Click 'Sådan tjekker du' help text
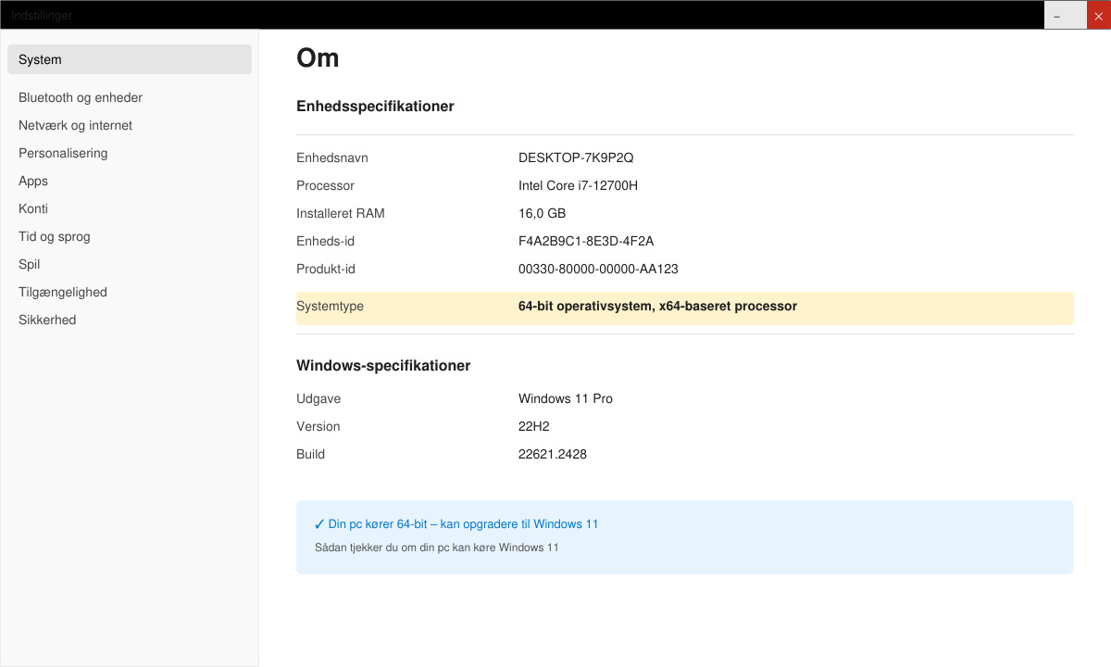This screenshot has width=1111, height=667. point(437,547)
